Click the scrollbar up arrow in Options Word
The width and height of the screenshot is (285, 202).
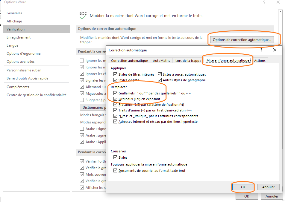(x=280, y=12)
